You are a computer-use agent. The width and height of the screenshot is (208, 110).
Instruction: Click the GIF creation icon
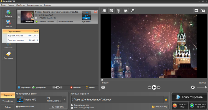(x=196, y=11)
